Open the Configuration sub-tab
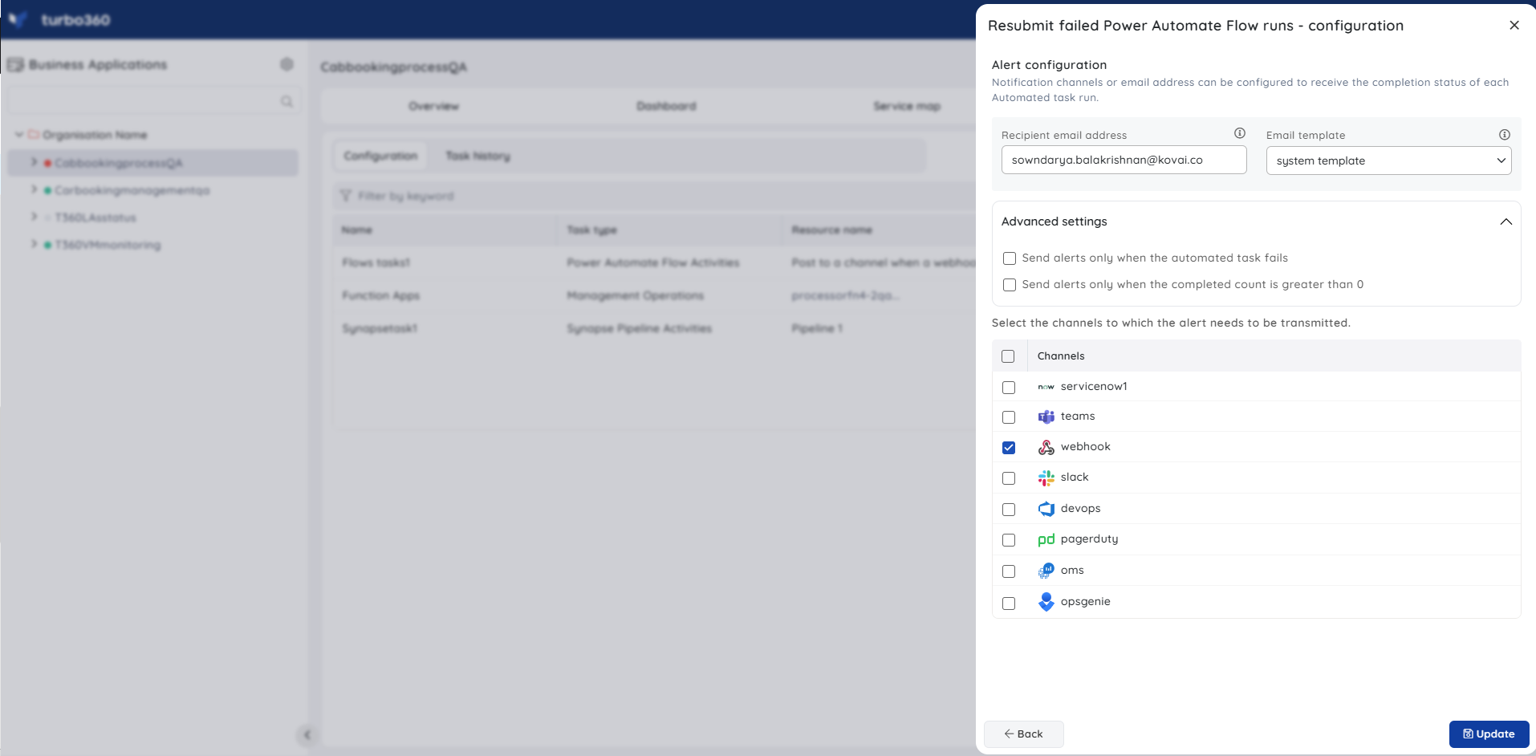Image resolution: width=1536 pixels, height=756 pixels. [380, 156]
